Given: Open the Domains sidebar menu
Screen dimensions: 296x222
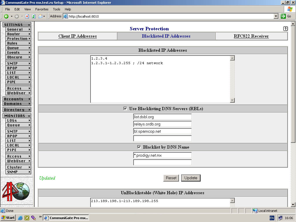Looking at the screenshot, I should [17, 104].
